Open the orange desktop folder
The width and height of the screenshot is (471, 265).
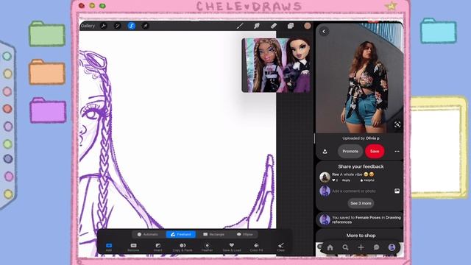pos(47,72)
